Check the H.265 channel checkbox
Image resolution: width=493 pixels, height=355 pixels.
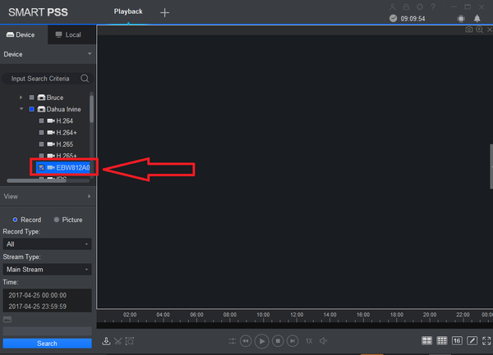pos(41,144)
